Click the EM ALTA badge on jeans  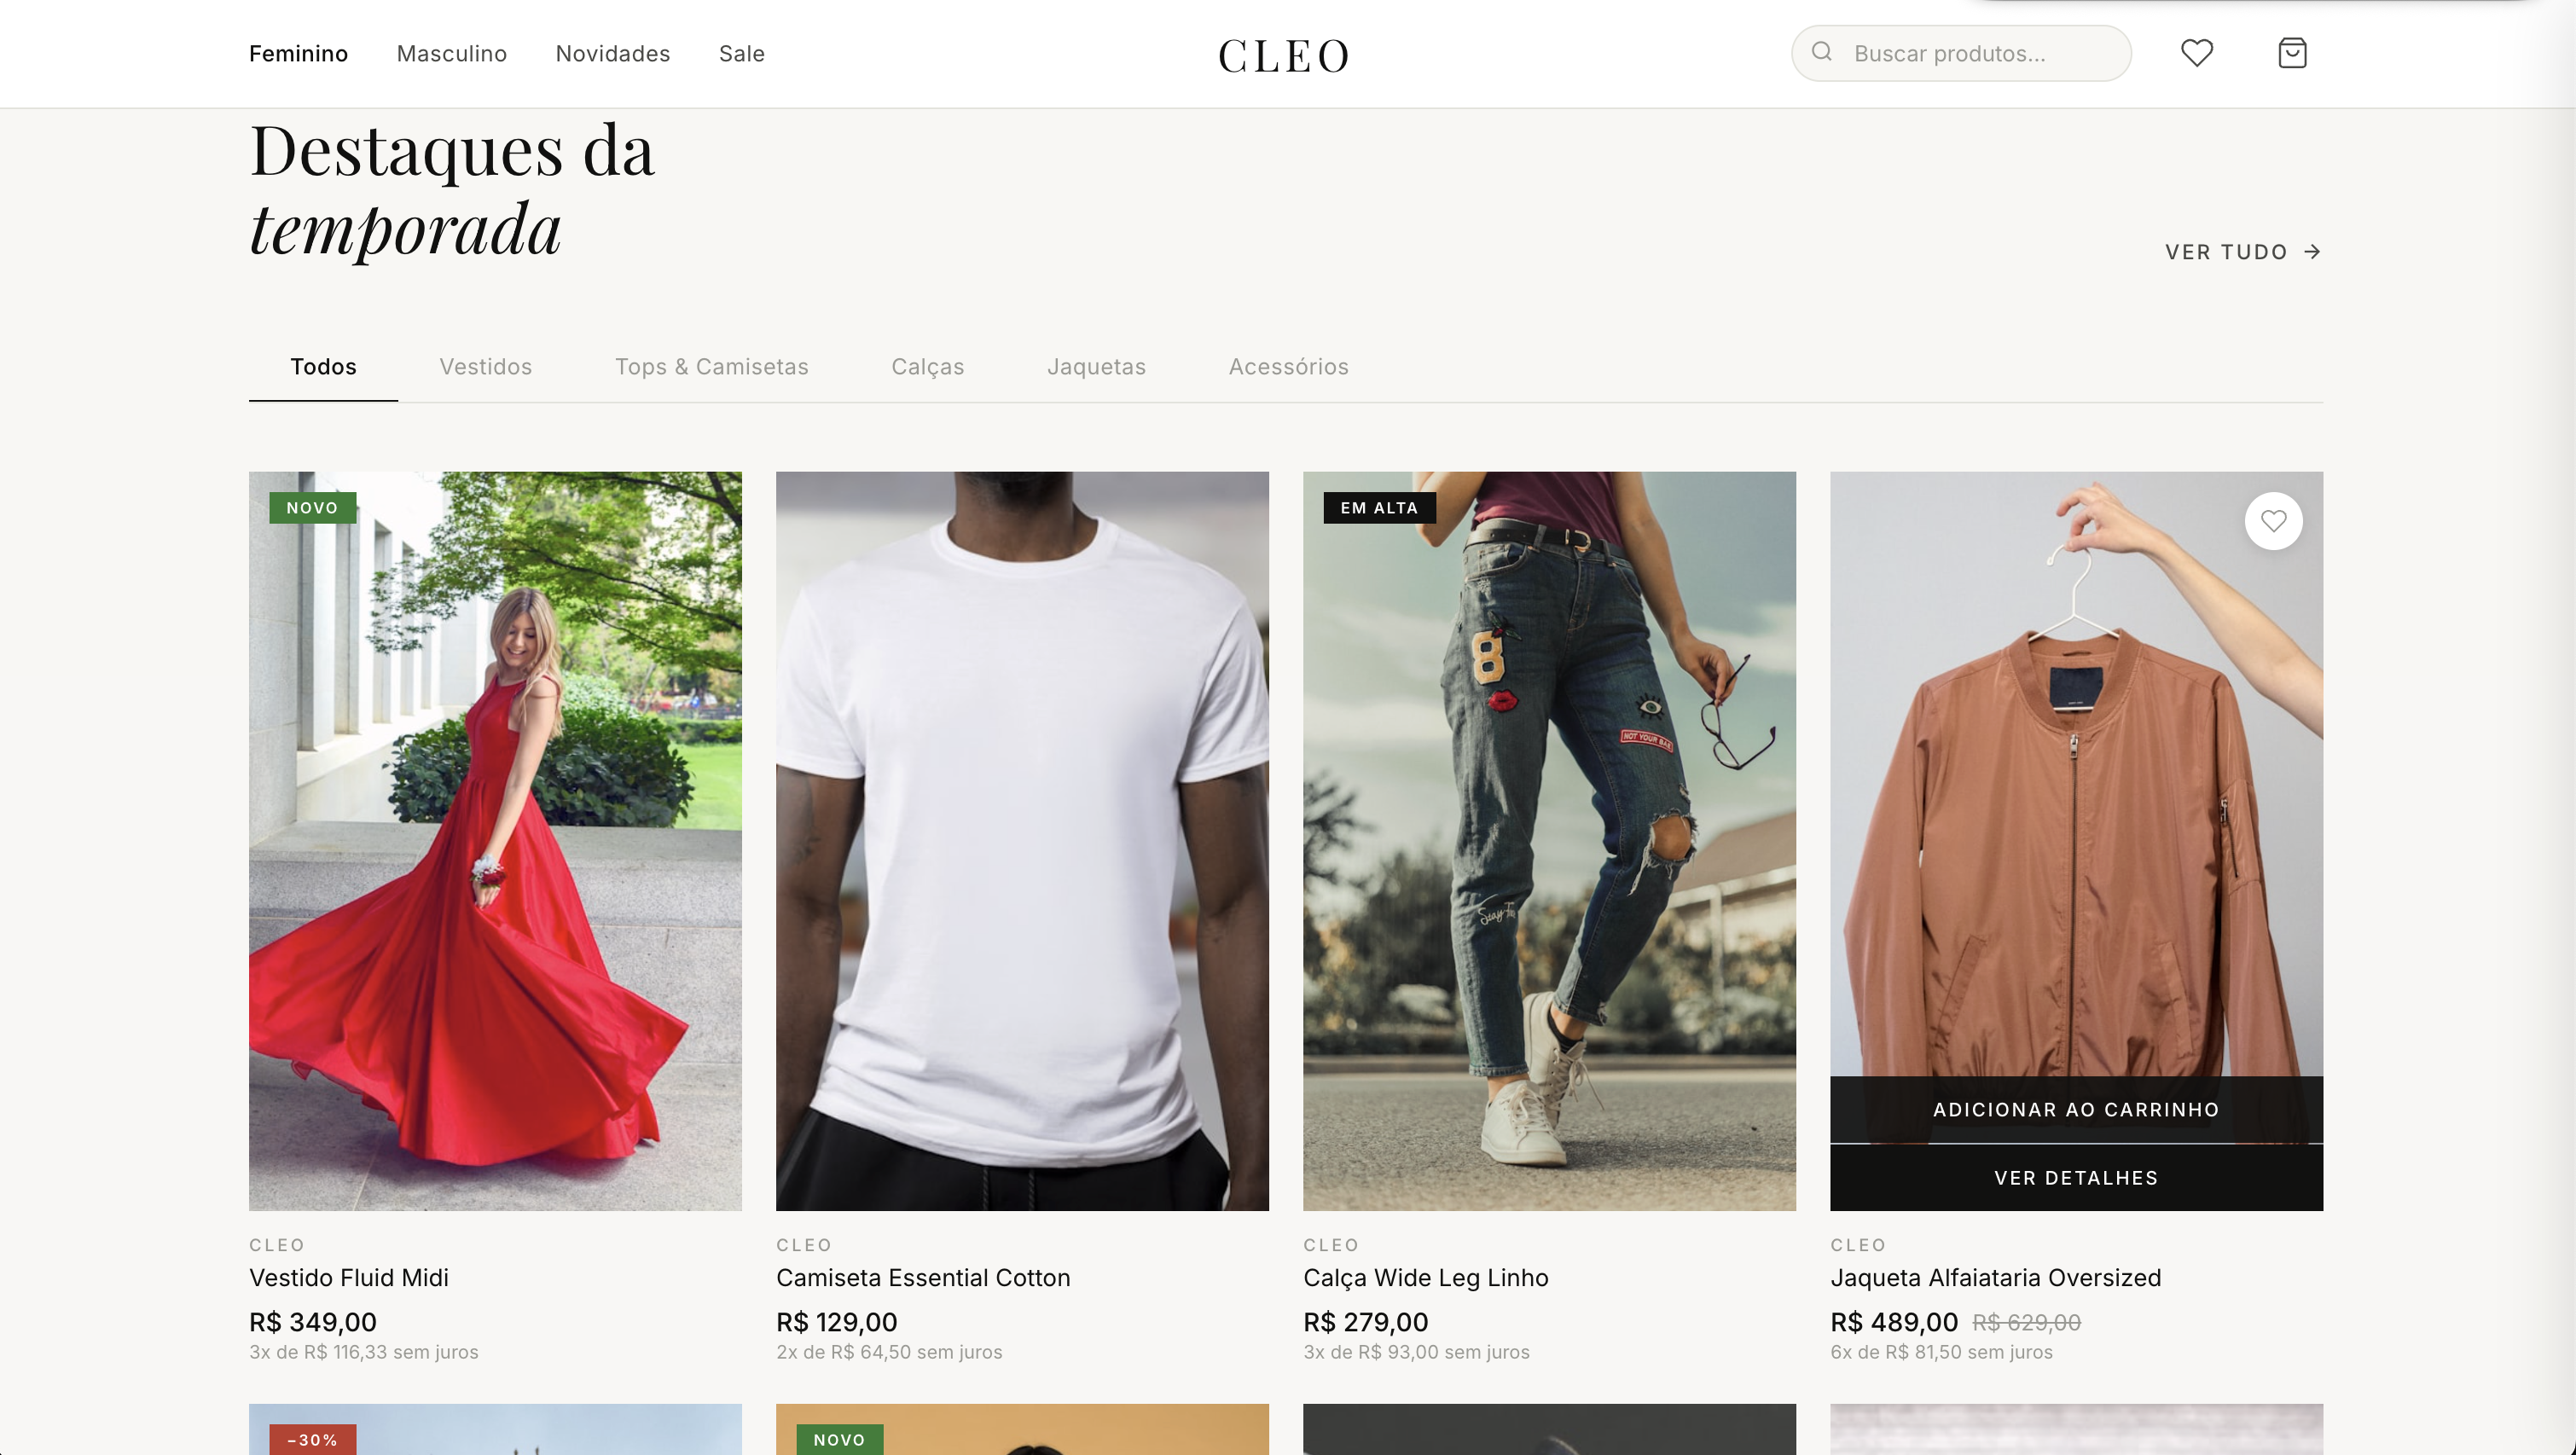pyautogui.click(x=1379, y=508)
